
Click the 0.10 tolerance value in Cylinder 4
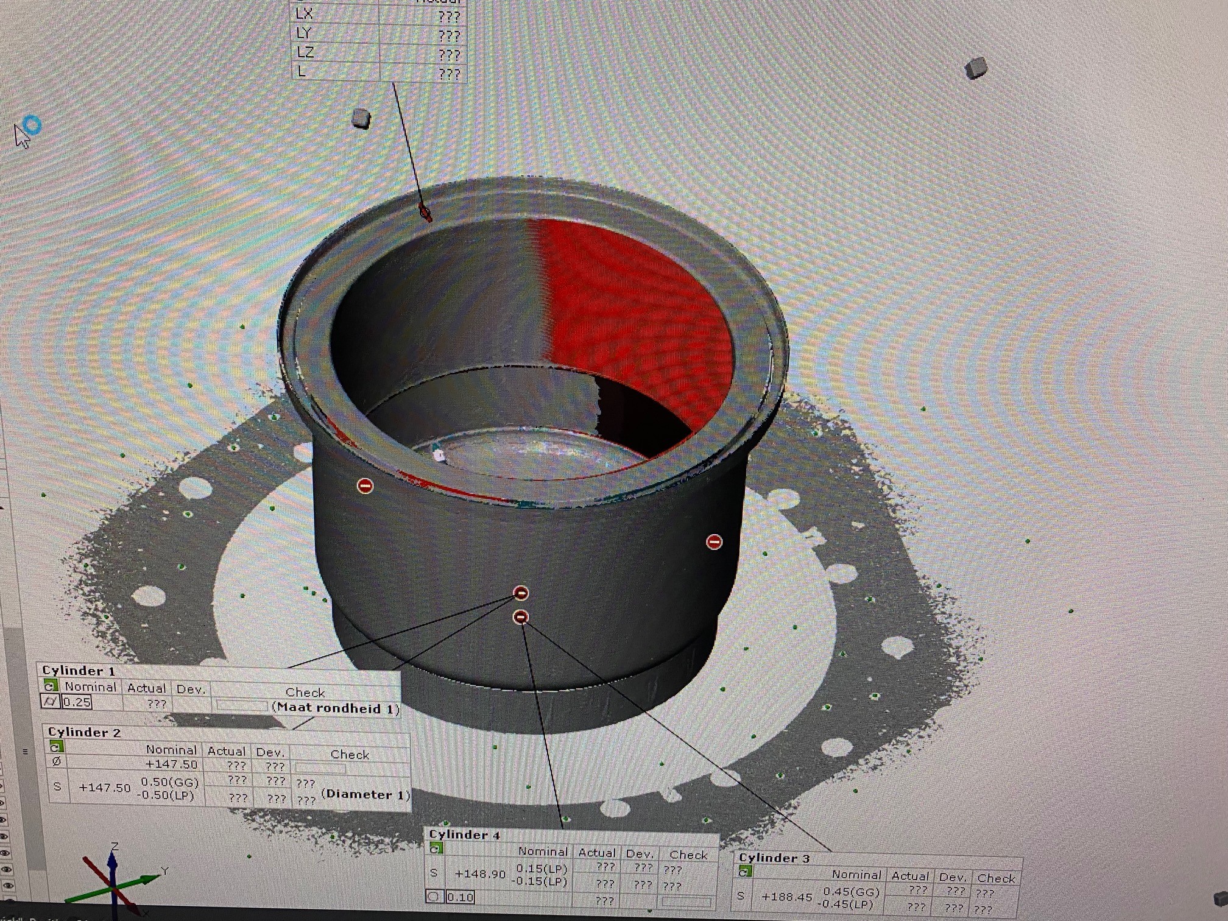click(460, 897)
